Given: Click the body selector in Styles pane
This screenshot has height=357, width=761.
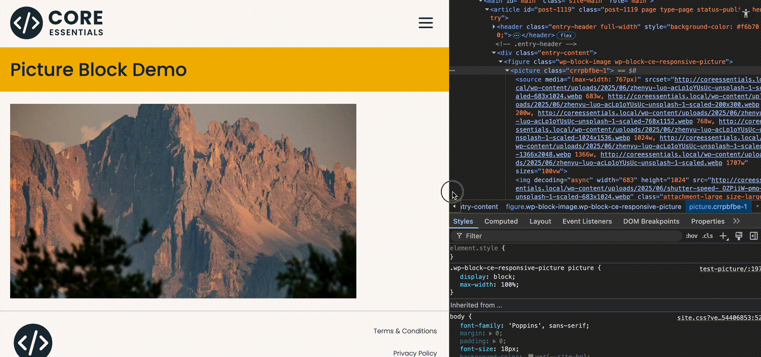Looking at the screenshot, I should click(x=457, y=316).
